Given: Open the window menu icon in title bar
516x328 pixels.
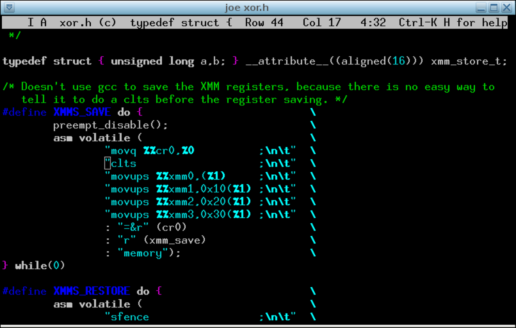Looking at the screenshot, I should click(9, 7).
